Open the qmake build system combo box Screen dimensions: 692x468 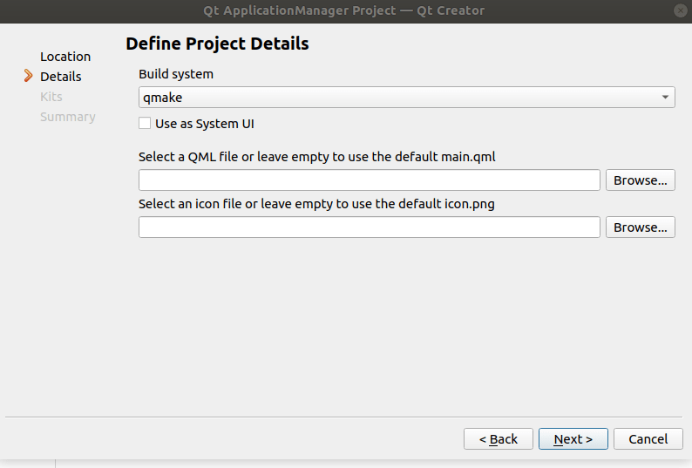click(x=406, y=98)
